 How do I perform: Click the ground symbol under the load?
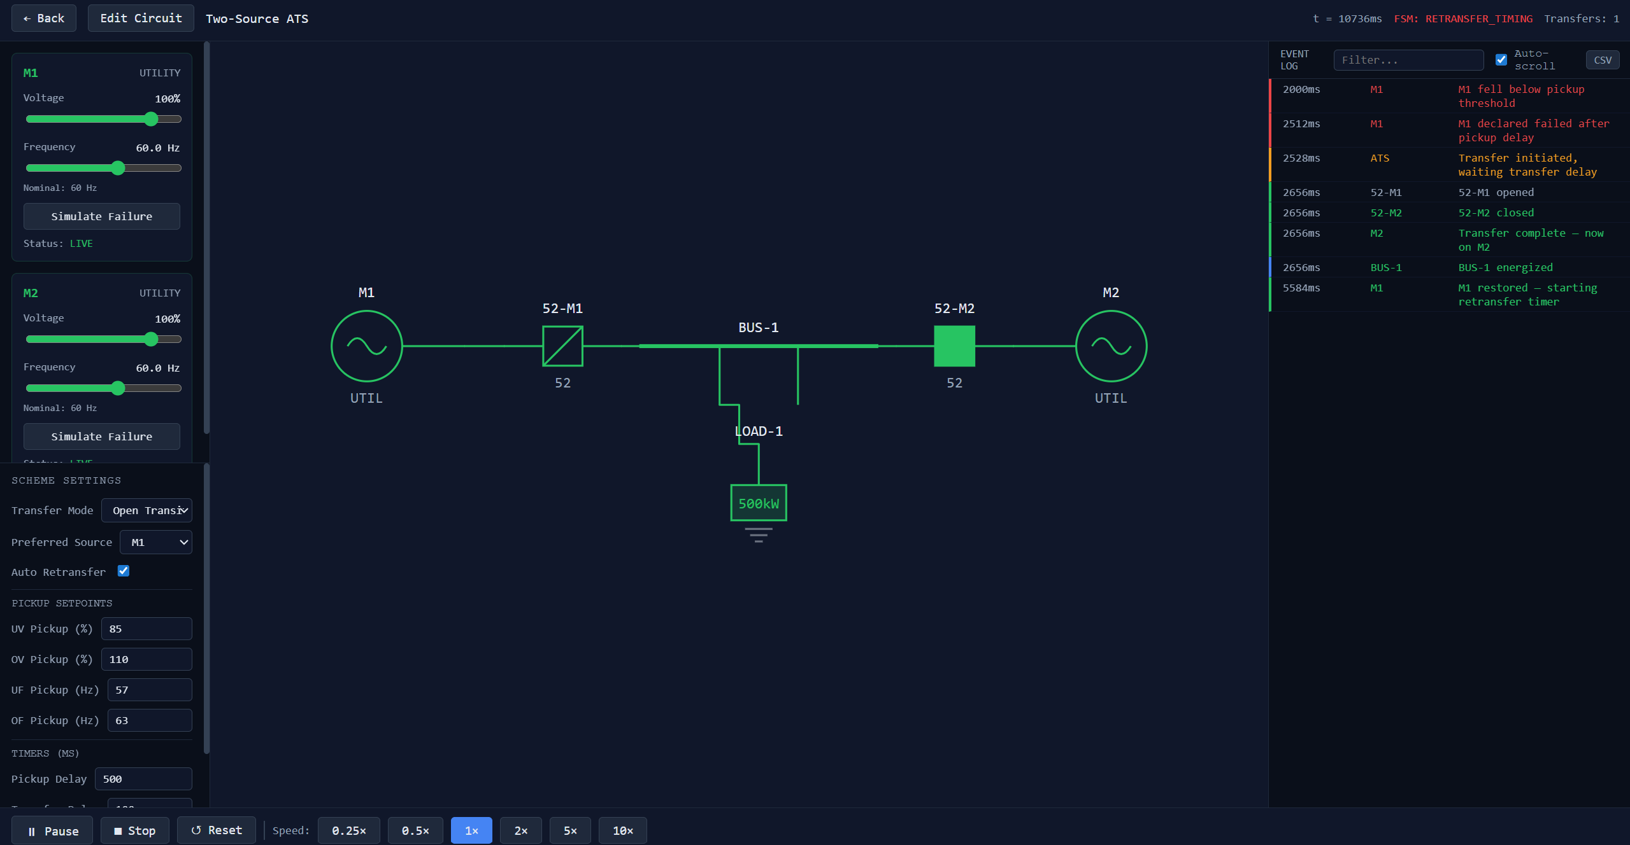[x=758, y=534]
